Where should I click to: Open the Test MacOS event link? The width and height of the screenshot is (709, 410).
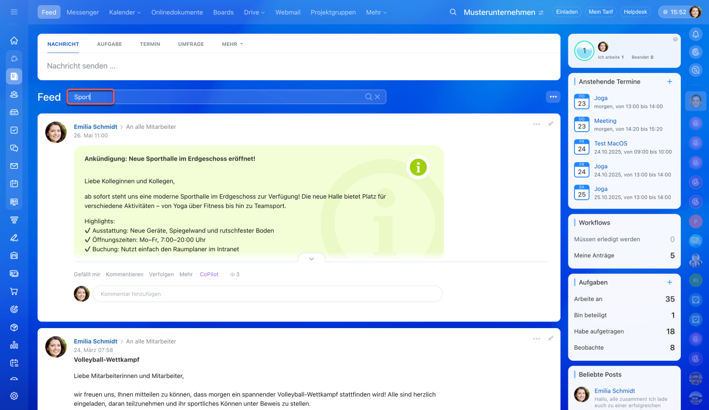point(611,143)
